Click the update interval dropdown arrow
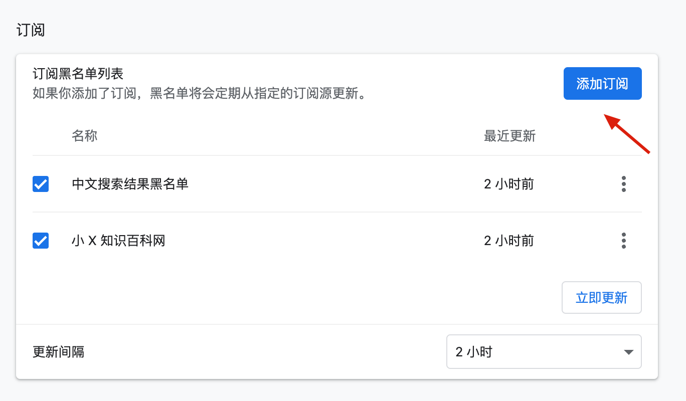686x401 pixels. click(x=628, y=352)
